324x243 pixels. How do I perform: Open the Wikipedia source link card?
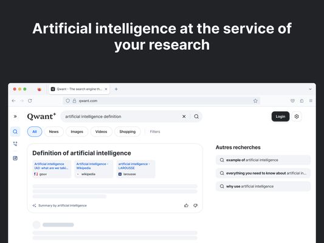[x=94, y=169]
